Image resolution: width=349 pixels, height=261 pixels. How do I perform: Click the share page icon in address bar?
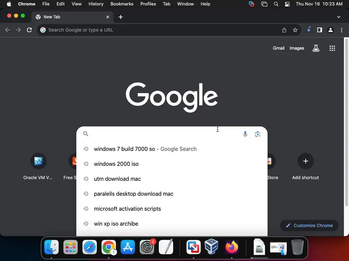[x=284, y=30]
